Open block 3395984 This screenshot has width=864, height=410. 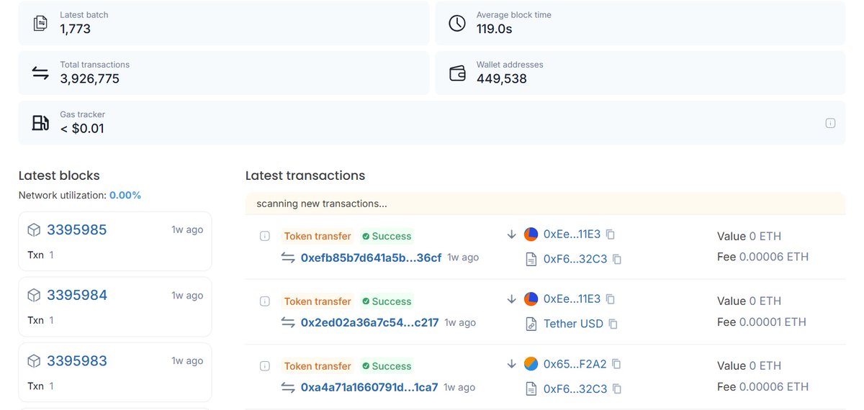(77, 296)
